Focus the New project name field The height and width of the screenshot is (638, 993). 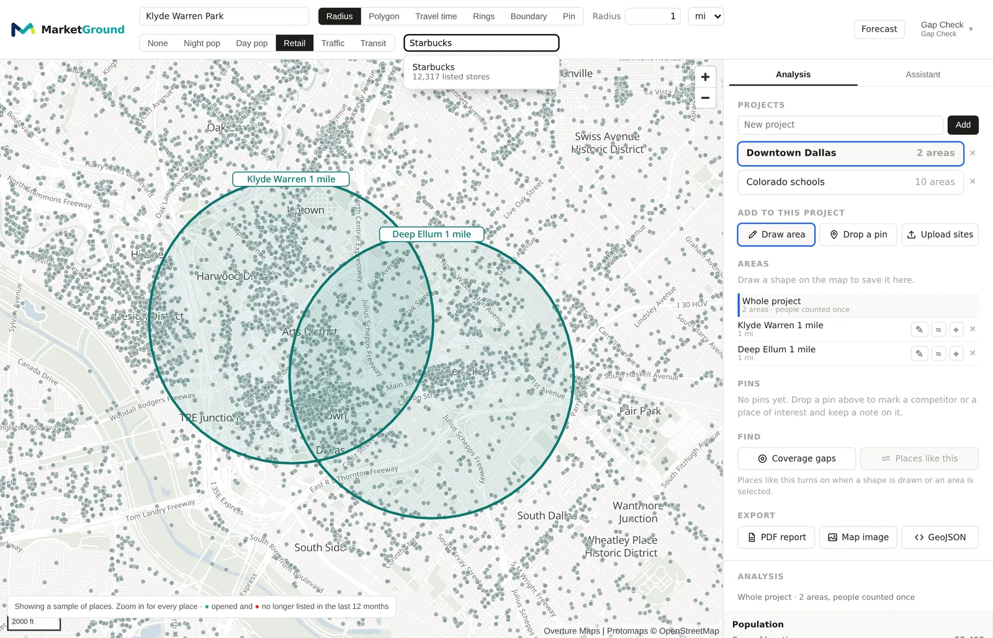[x=840, y=125]
